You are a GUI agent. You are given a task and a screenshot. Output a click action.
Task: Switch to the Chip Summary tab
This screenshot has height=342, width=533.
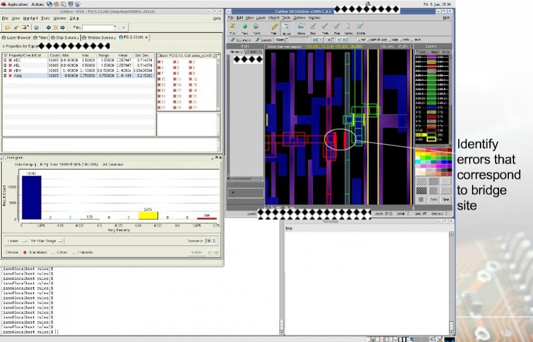65,37
